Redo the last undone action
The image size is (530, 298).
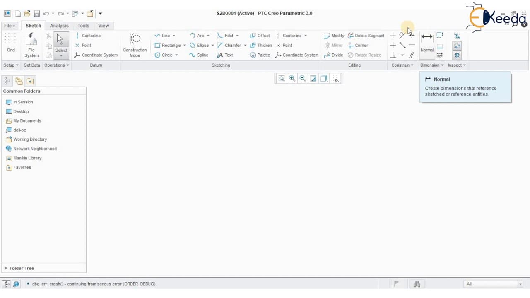tap(61, 14)
